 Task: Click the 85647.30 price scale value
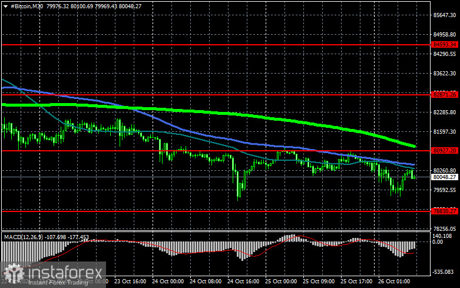pos(445,15)
